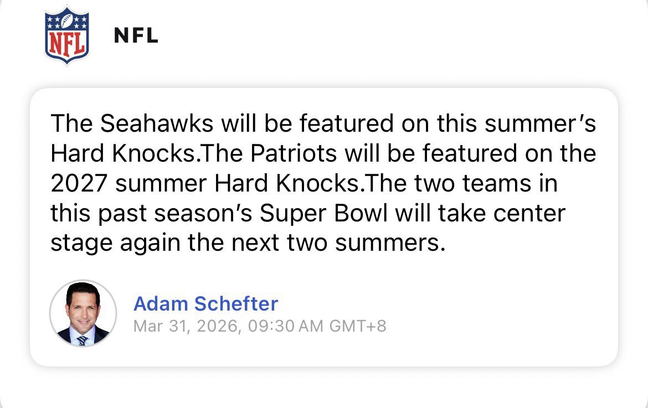This screenshot has height=408, width=648.
Task: Open the profile photo beside Adam Schefter
Action: (83, 313)
